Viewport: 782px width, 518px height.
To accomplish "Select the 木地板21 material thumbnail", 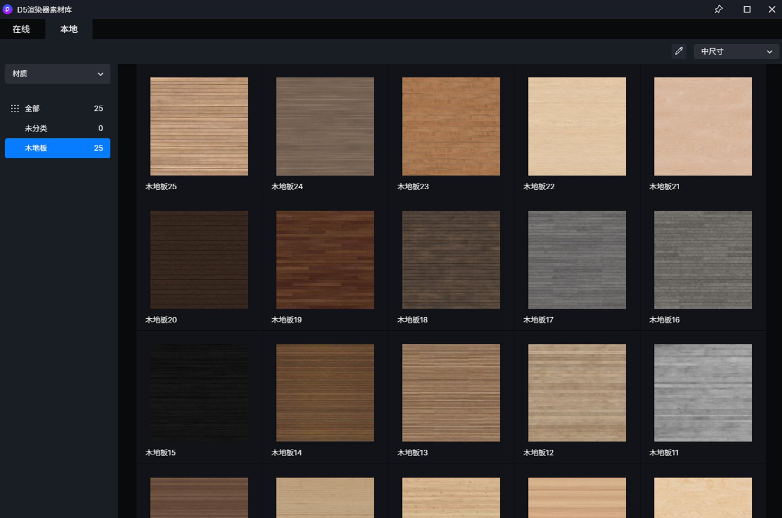I will point(703,126).
